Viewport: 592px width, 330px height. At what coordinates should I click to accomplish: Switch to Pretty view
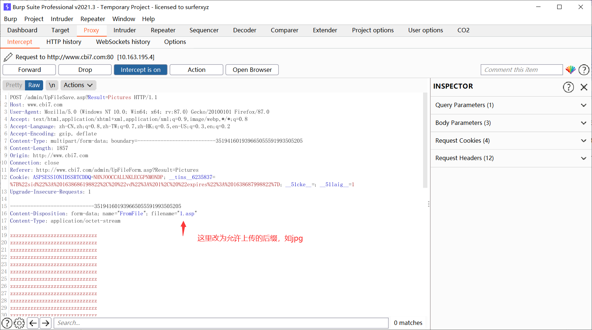14,85
